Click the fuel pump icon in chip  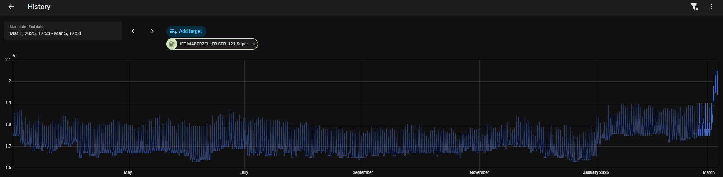[172, 44]
